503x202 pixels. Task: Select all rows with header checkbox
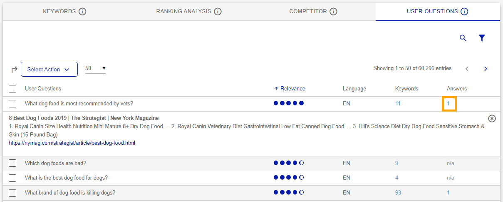pyautogui.click(x=12, y=89)
